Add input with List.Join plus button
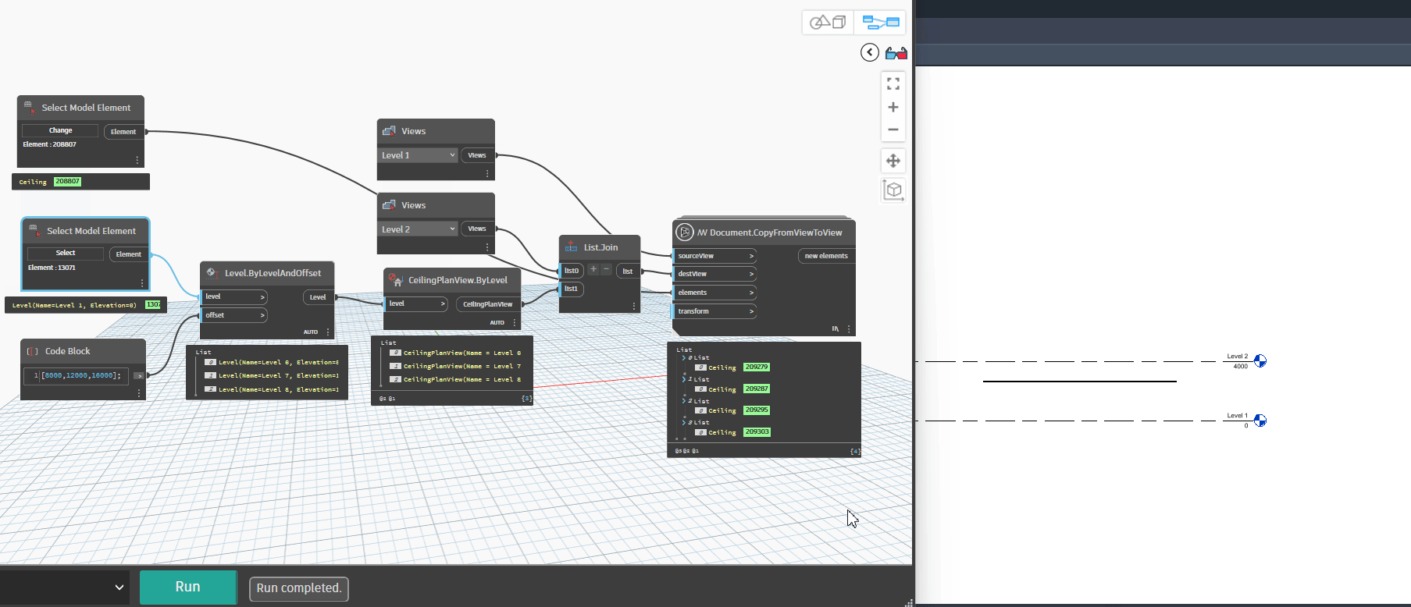This screenshot has height=607, width=1411. [593, 269]
